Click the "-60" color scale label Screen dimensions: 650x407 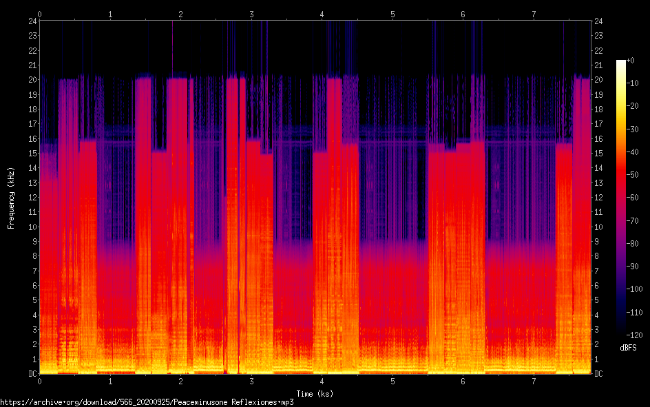(x=632, y=198)
